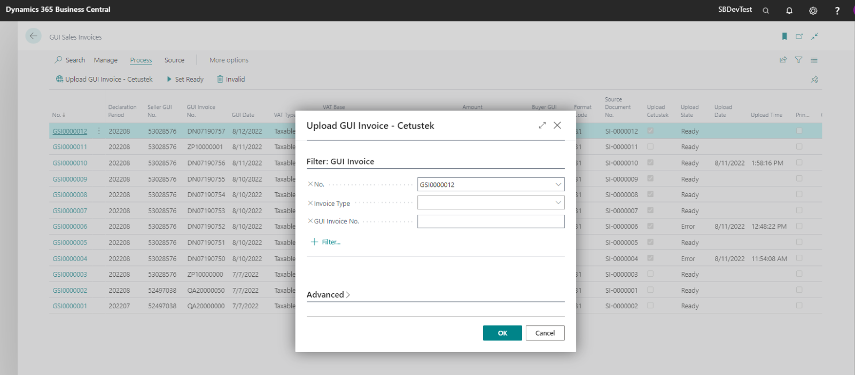
Task: Click the Invalid action
Action: (231, 79)
